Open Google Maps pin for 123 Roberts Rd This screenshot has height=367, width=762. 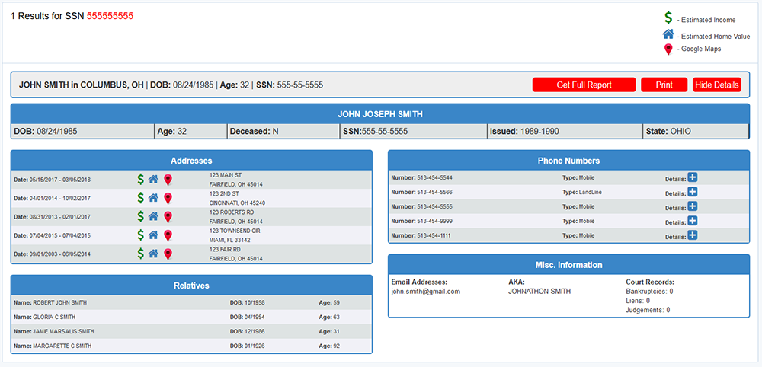(x=168, y=217)
